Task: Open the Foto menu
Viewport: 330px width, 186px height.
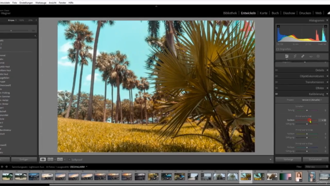Action: [14, 3]
